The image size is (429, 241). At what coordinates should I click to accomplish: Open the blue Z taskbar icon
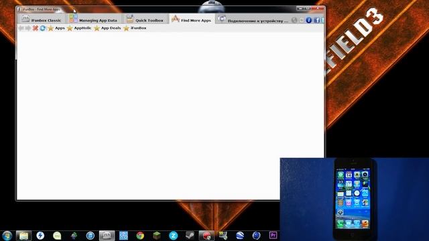point(174,236)
